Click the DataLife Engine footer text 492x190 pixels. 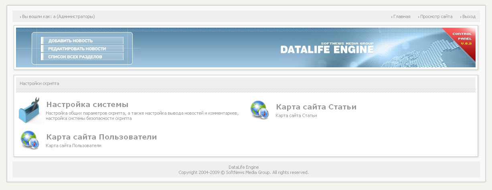243,167
